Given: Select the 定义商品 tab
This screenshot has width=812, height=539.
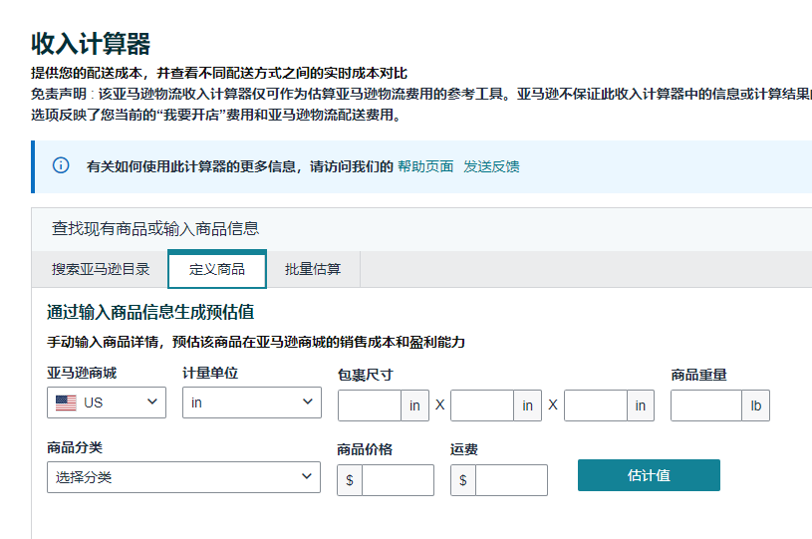Looking at the screenshot, I should click(x=217, y=269).
